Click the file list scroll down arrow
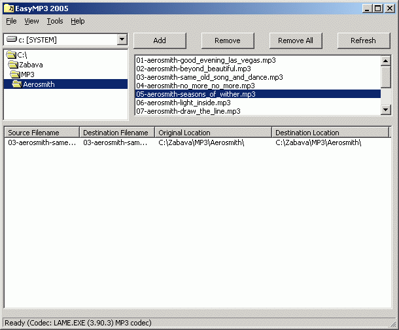The height and width of the screenshot is (330, 399). coord(385,110)
